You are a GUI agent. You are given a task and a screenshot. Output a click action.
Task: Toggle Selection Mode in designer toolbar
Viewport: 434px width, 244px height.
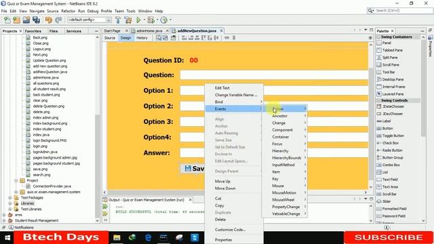click(x=159, y=38)
